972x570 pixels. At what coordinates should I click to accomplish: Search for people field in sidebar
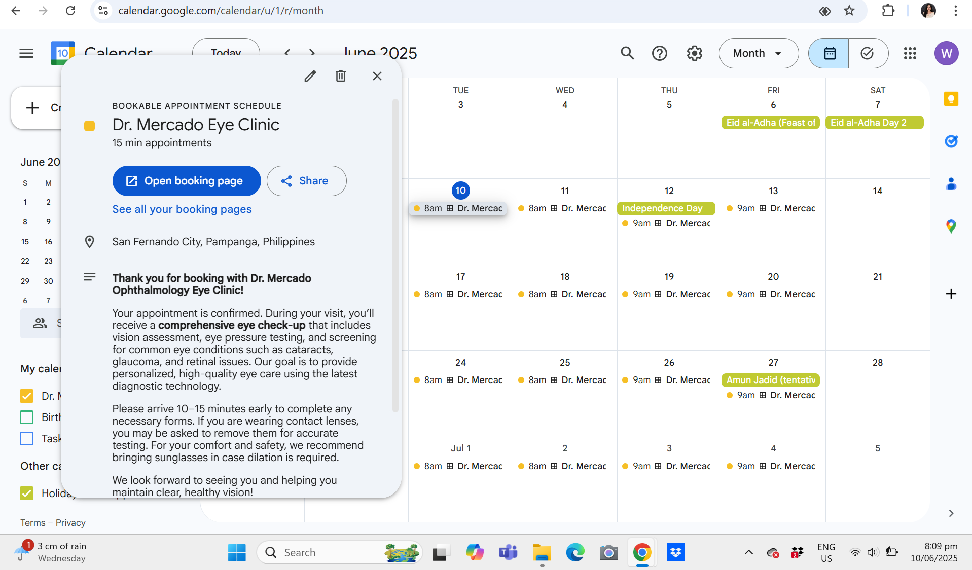click(x=41, y=323)
